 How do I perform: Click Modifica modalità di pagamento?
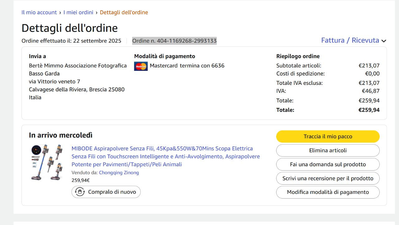(328, 192)
